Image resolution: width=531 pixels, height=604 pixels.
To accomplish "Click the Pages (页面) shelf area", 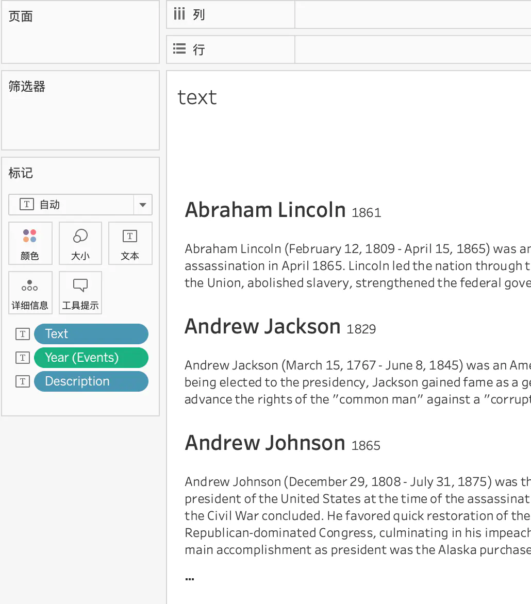I will (80, 32).
